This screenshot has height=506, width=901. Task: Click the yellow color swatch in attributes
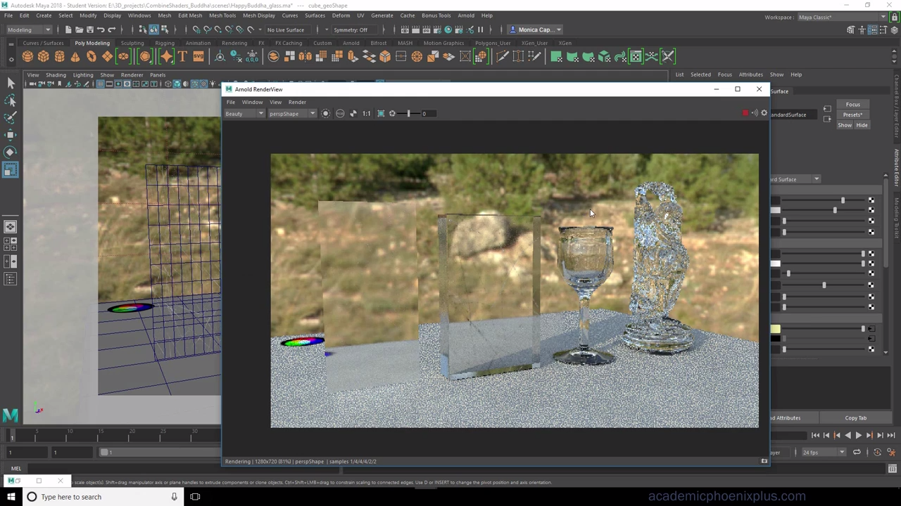coord(775,329)
